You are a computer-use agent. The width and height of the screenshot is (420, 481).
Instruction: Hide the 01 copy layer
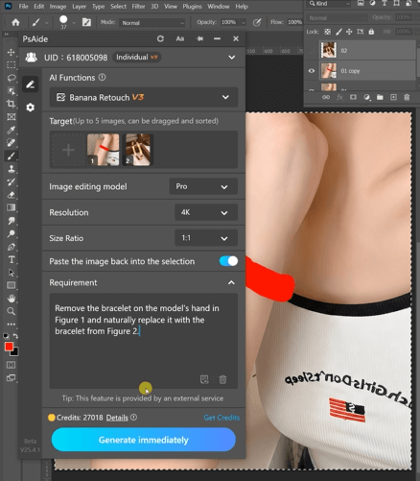coord(312,71)
